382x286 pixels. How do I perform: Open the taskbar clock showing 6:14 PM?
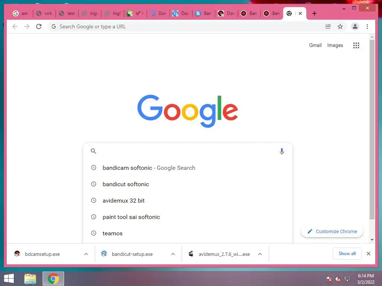[x=366, y=279]
